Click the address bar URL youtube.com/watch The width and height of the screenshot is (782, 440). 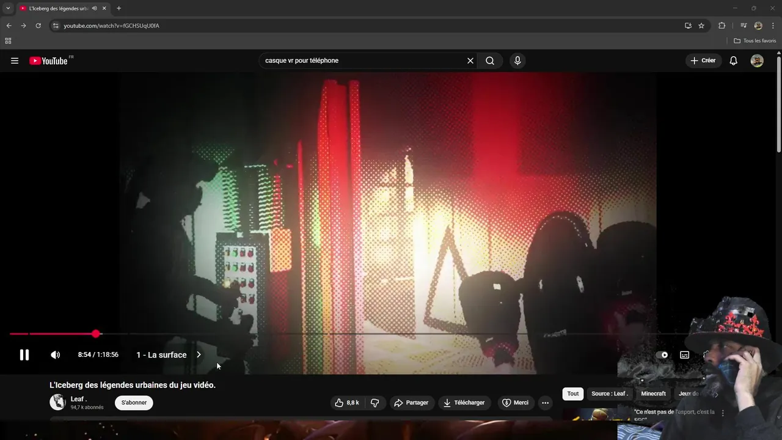click(111, 26)
